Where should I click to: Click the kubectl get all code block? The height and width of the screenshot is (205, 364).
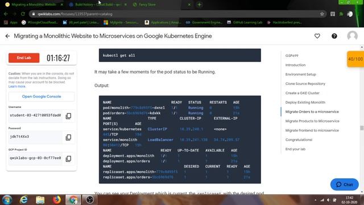pos(180,55)
